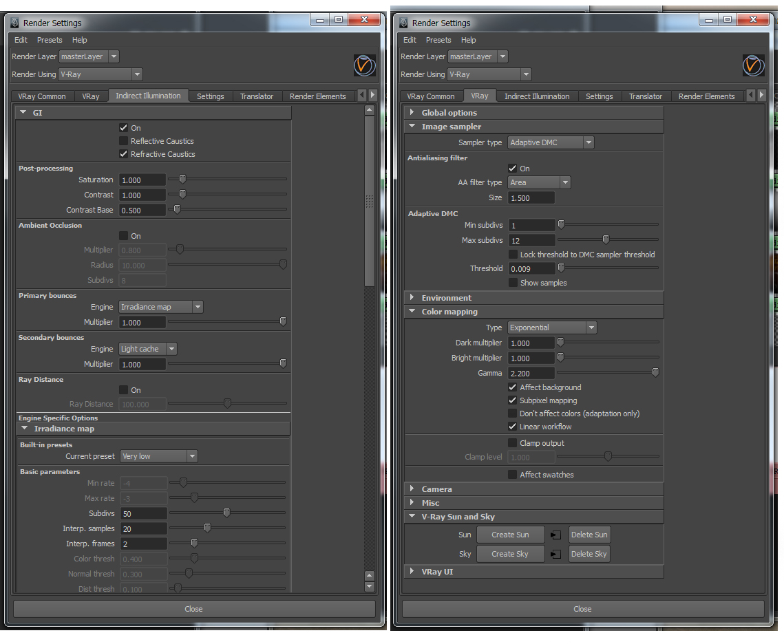Click V-Ray logo icon in left Render Settings window
The image size is (784, 644).
coord(365,65)
